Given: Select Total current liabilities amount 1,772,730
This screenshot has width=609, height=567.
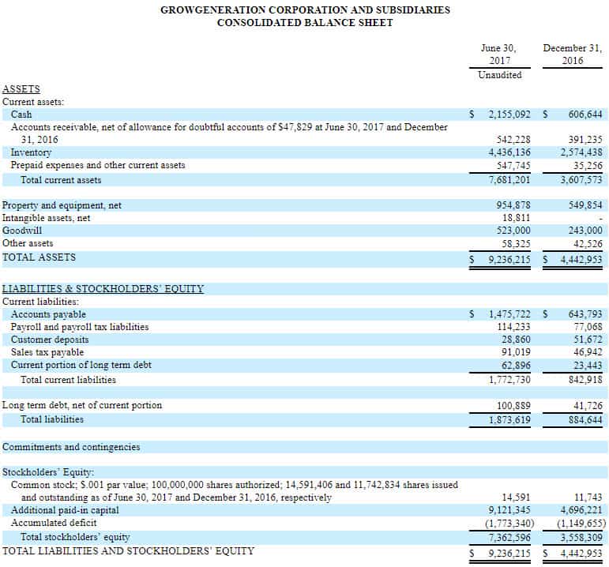Looking at the screenshot, I should click(x=509, y=379).
